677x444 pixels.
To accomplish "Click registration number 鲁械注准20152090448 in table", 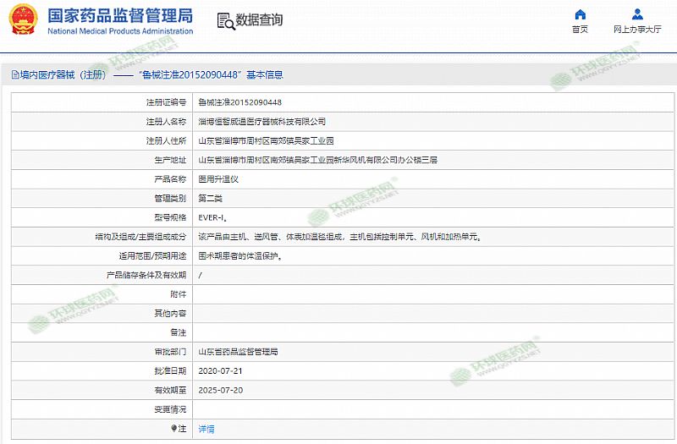I will pos(239,101).
